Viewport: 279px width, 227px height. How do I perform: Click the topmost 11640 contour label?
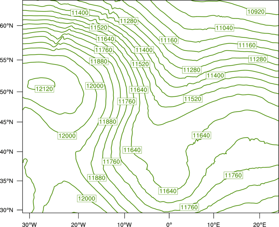[x=106, y=39]
